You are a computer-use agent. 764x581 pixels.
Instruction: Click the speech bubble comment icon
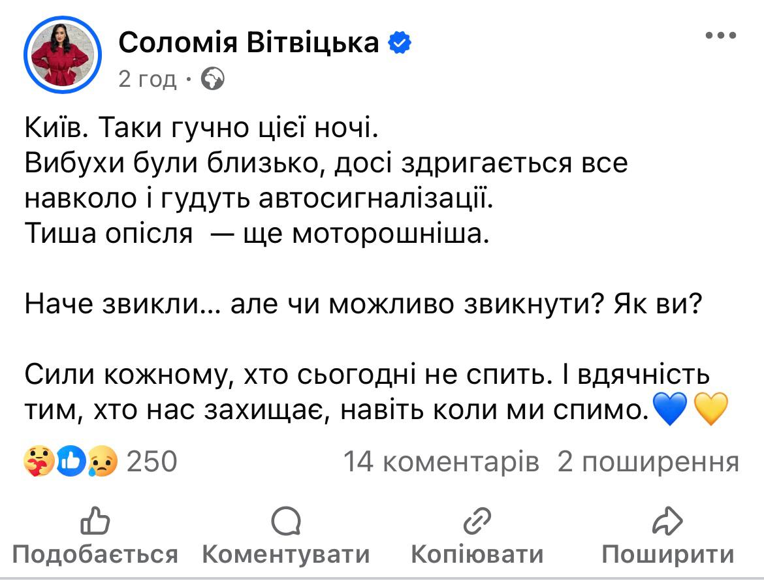point(285,522)
